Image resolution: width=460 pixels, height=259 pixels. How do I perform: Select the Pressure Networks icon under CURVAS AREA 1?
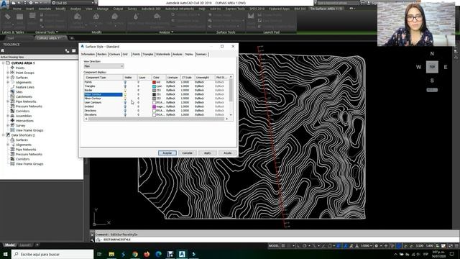click(x=12, y=106)
